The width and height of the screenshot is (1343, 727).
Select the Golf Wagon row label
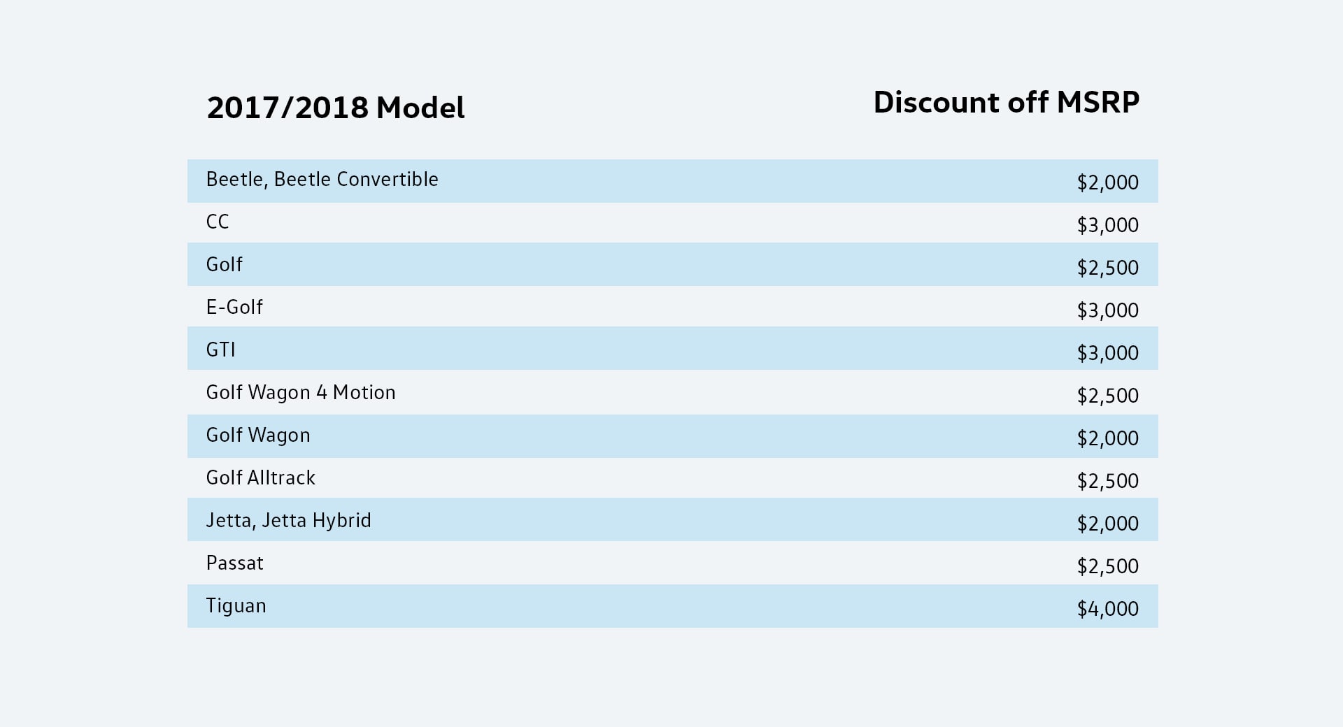[x=258, y=436]
